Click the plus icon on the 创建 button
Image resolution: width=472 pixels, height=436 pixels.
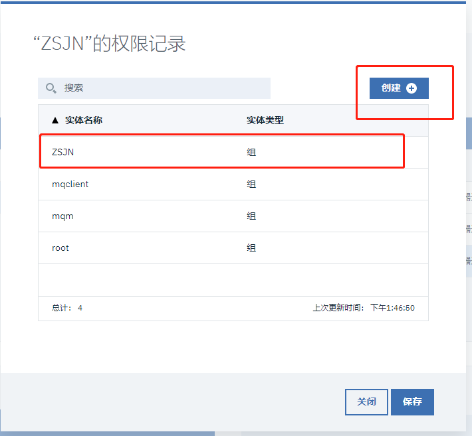412,88
